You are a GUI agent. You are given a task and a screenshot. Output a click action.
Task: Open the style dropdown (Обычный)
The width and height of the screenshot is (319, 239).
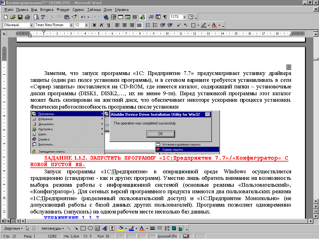click(31, 25)
